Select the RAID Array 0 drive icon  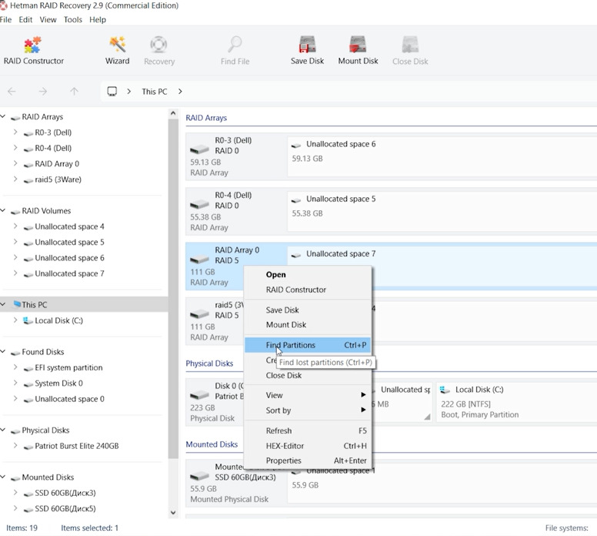199,259
